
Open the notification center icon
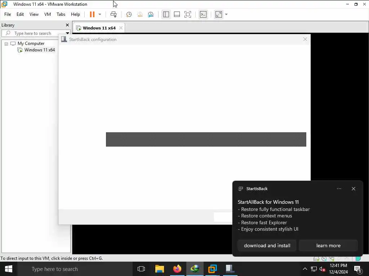[357, 269]
